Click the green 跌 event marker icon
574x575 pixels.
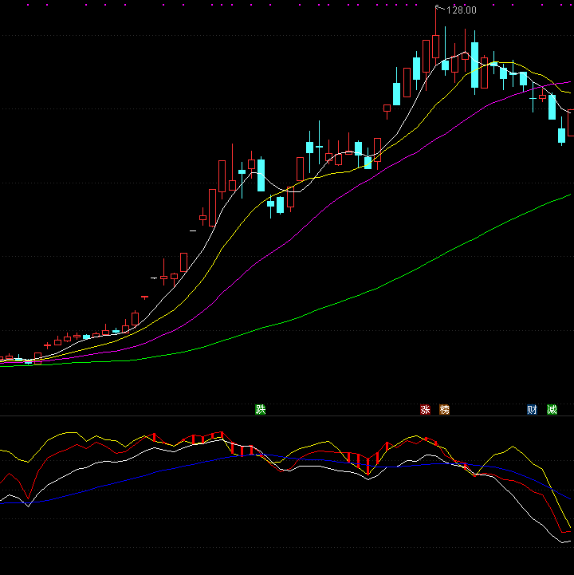[260, 409]
